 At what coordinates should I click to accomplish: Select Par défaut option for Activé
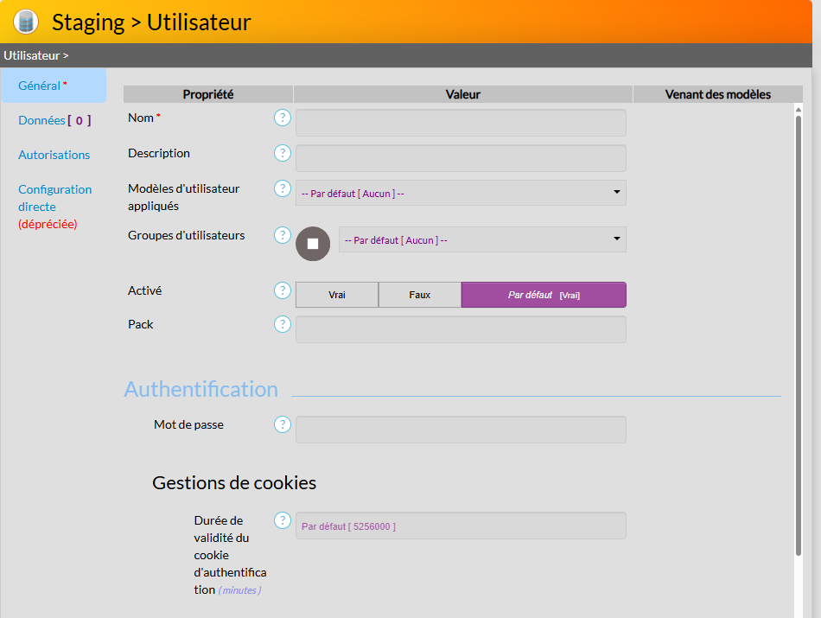coord(544,295)
